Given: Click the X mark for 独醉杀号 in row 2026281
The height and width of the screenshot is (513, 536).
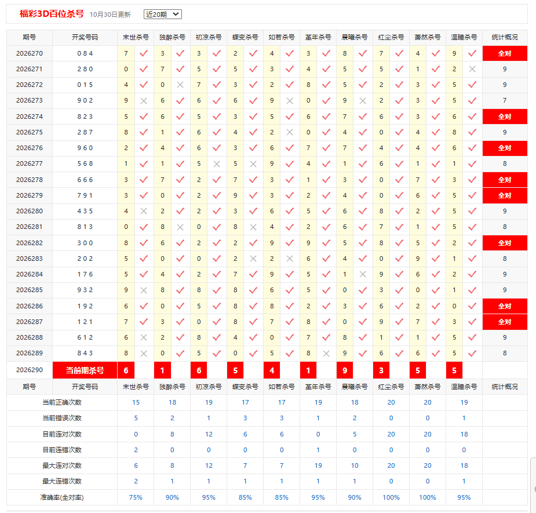Looking at the screenshot, I should (x=180, y=227).
